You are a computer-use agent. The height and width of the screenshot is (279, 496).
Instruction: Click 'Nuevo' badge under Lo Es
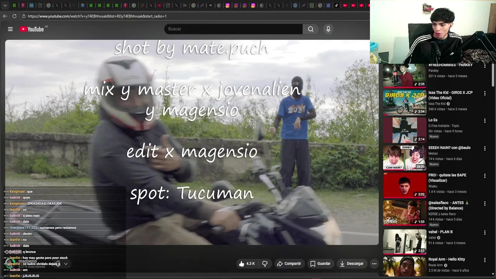[x=434, y=136]
